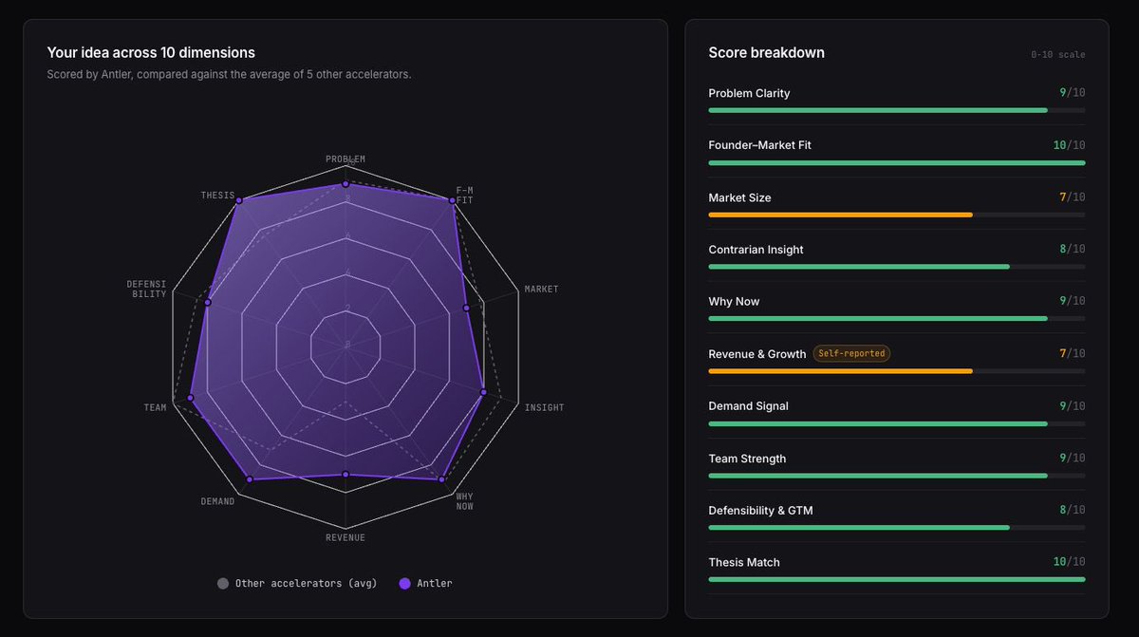Click the Antler data point at F-M FIT
1139x637 pixels.
(x=452, y=199)
